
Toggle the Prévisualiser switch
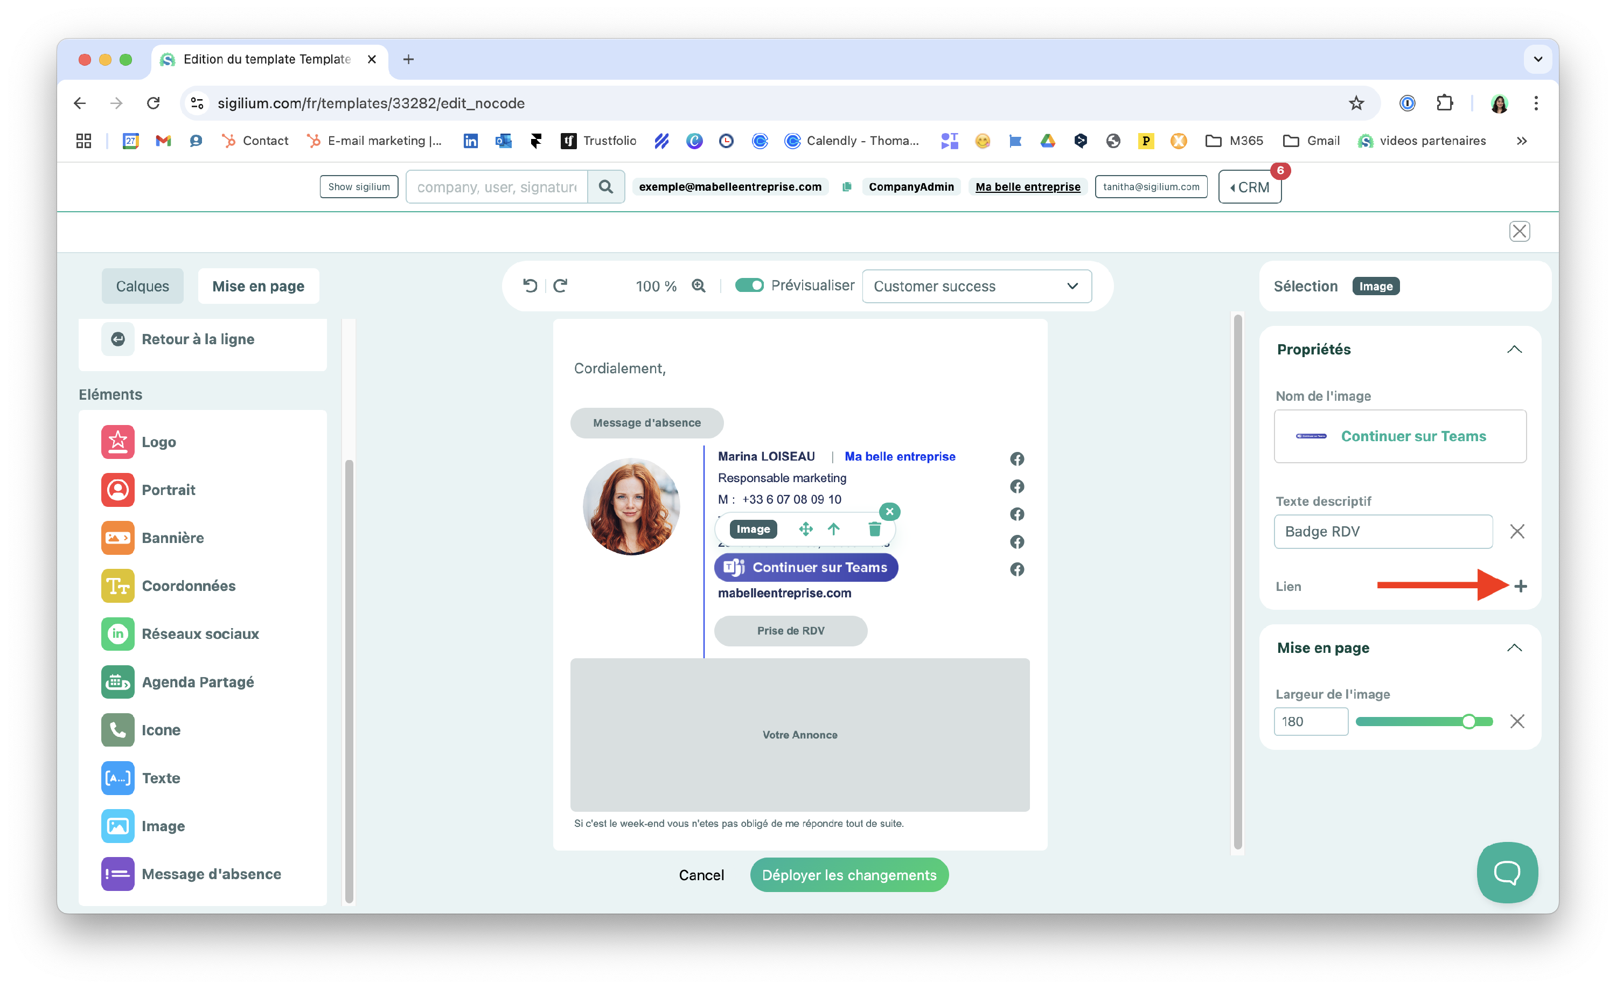coord(749,285)
